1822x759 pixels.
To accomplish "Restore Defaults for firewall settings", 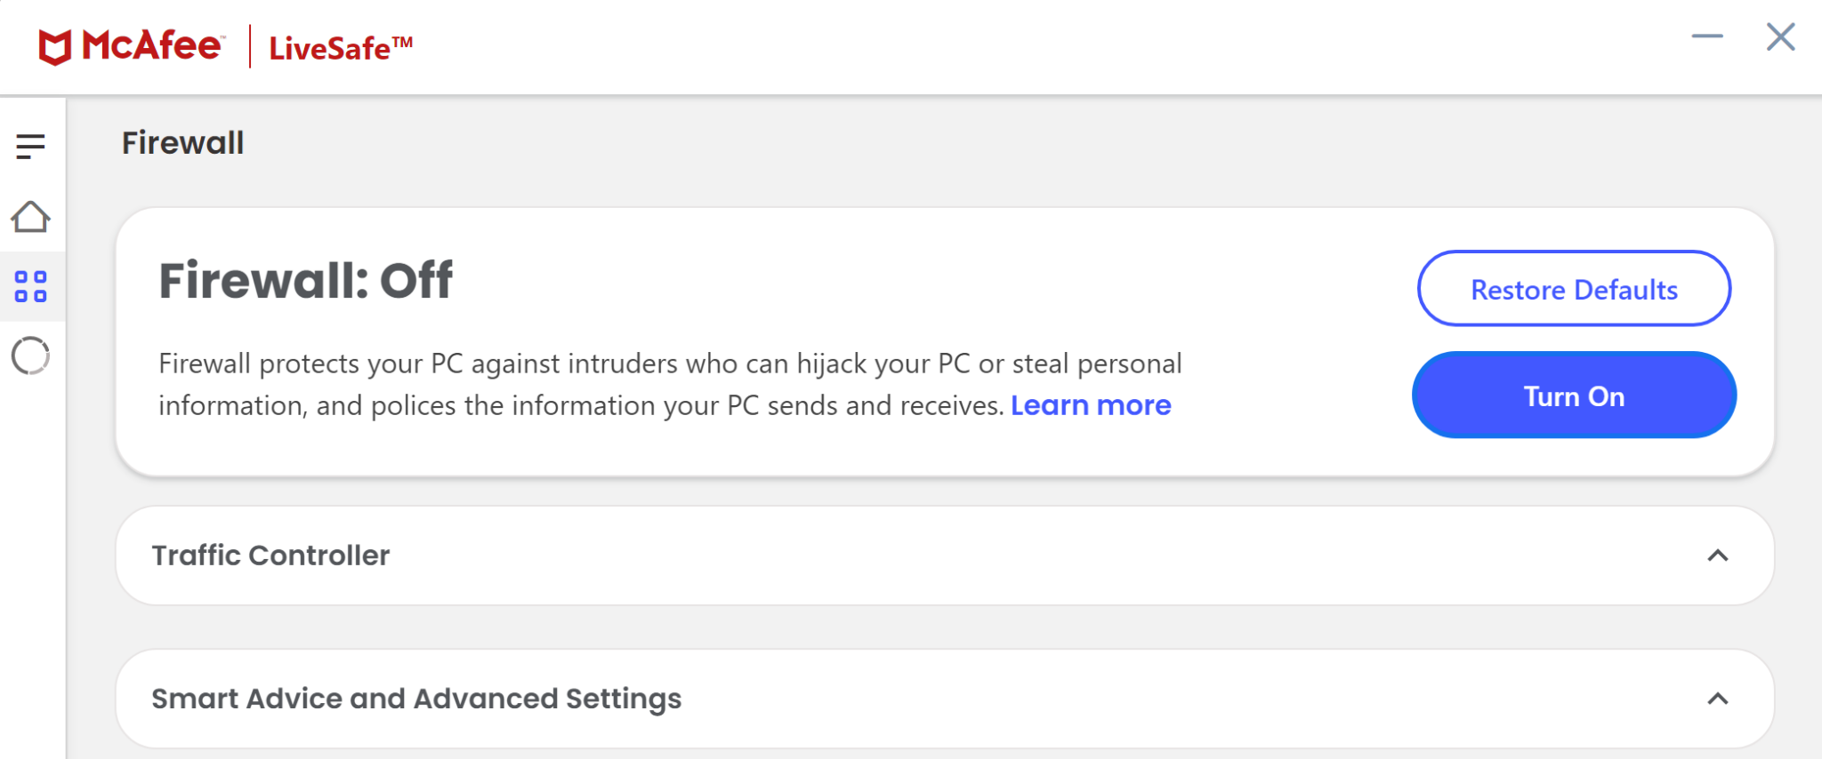I will pos(1574,289).
